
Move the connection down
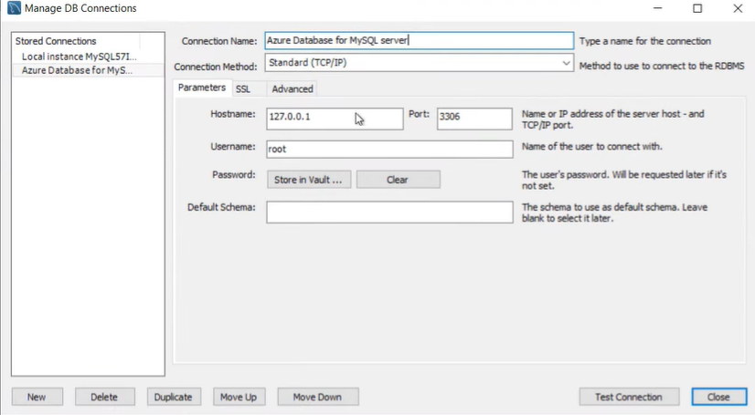coord(318,398)
